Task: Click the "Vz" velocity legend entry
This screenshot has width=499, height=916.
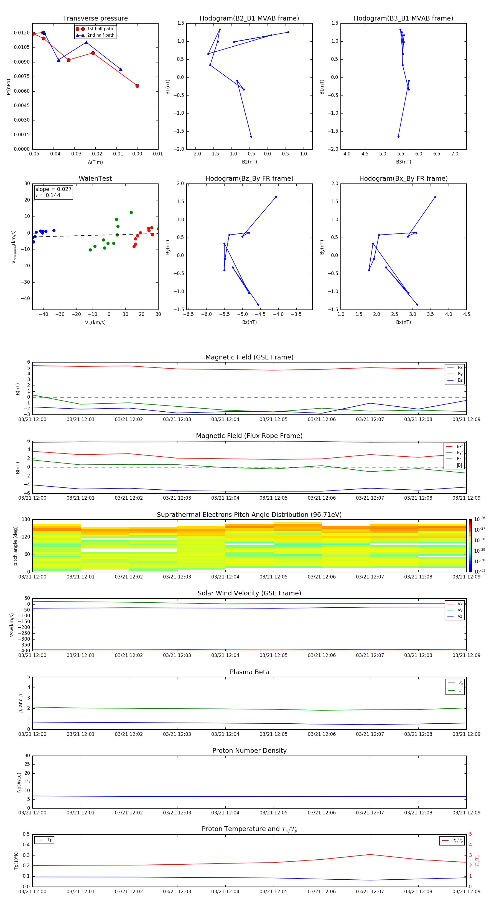Action: click(455, 616)
